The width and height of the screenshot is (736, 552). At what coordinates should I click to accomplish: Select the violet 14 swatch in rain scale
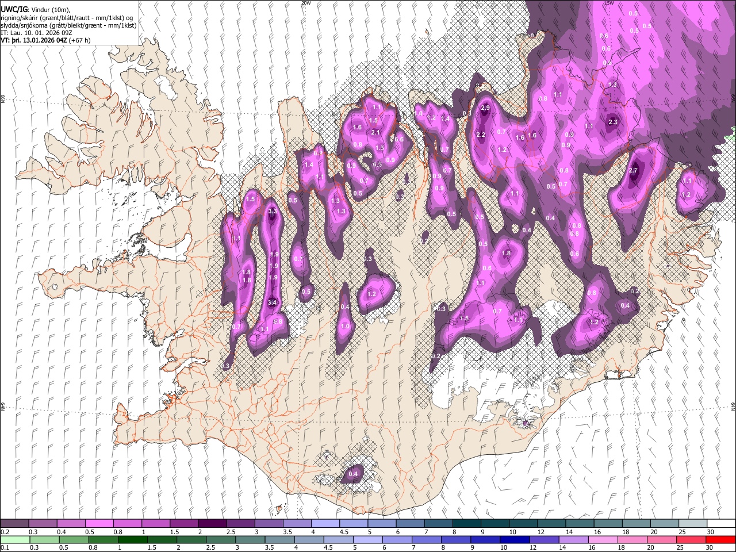[x=573, y=539]
